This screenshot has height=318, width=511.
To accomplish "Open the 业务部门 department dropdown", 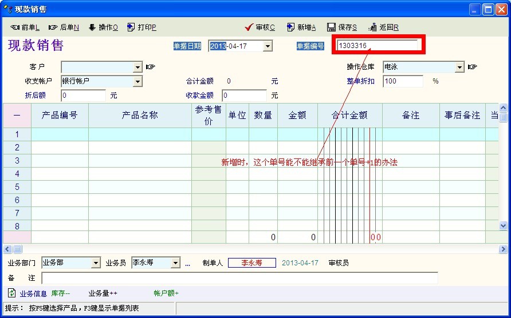I will pyautogui.click(x=96, y=263).
